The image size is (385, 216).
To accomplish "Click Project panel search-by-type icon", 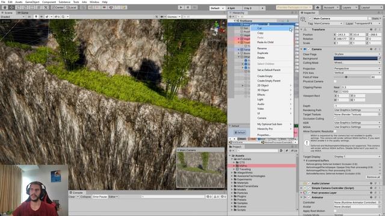I will point(281,151).
